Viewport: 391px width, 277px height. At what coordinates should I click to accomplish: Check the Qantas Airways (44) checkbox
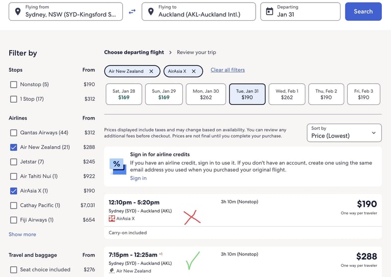(13, 132)
